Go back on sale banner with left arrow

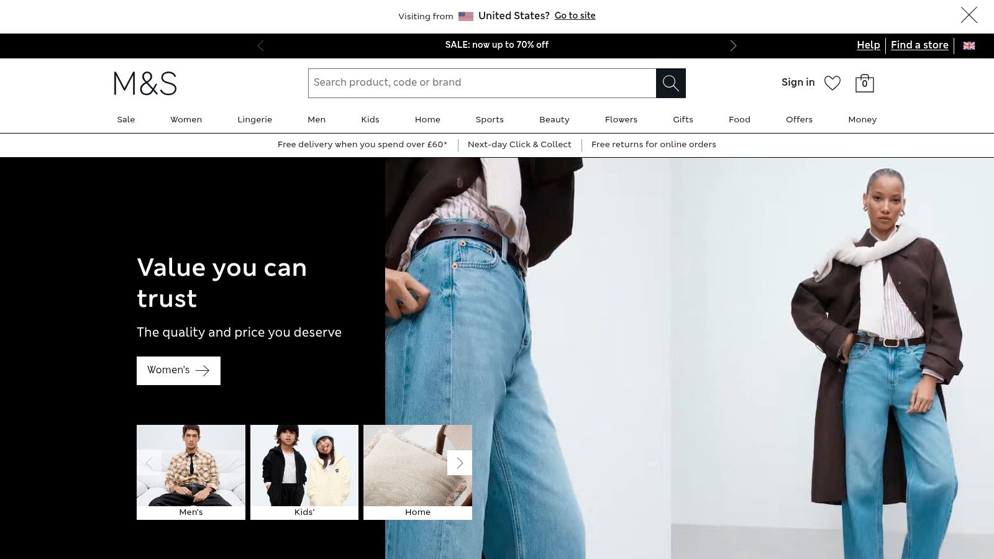click(x=261, y=45)
